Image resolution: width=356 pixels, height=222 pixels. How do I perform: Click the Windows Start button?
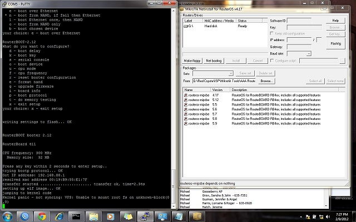[8, 215]
